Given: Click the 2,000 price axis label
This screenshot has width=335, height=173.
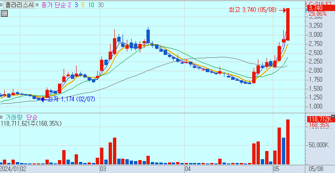Looking at the screenshot, I should (x=316, y=70).
